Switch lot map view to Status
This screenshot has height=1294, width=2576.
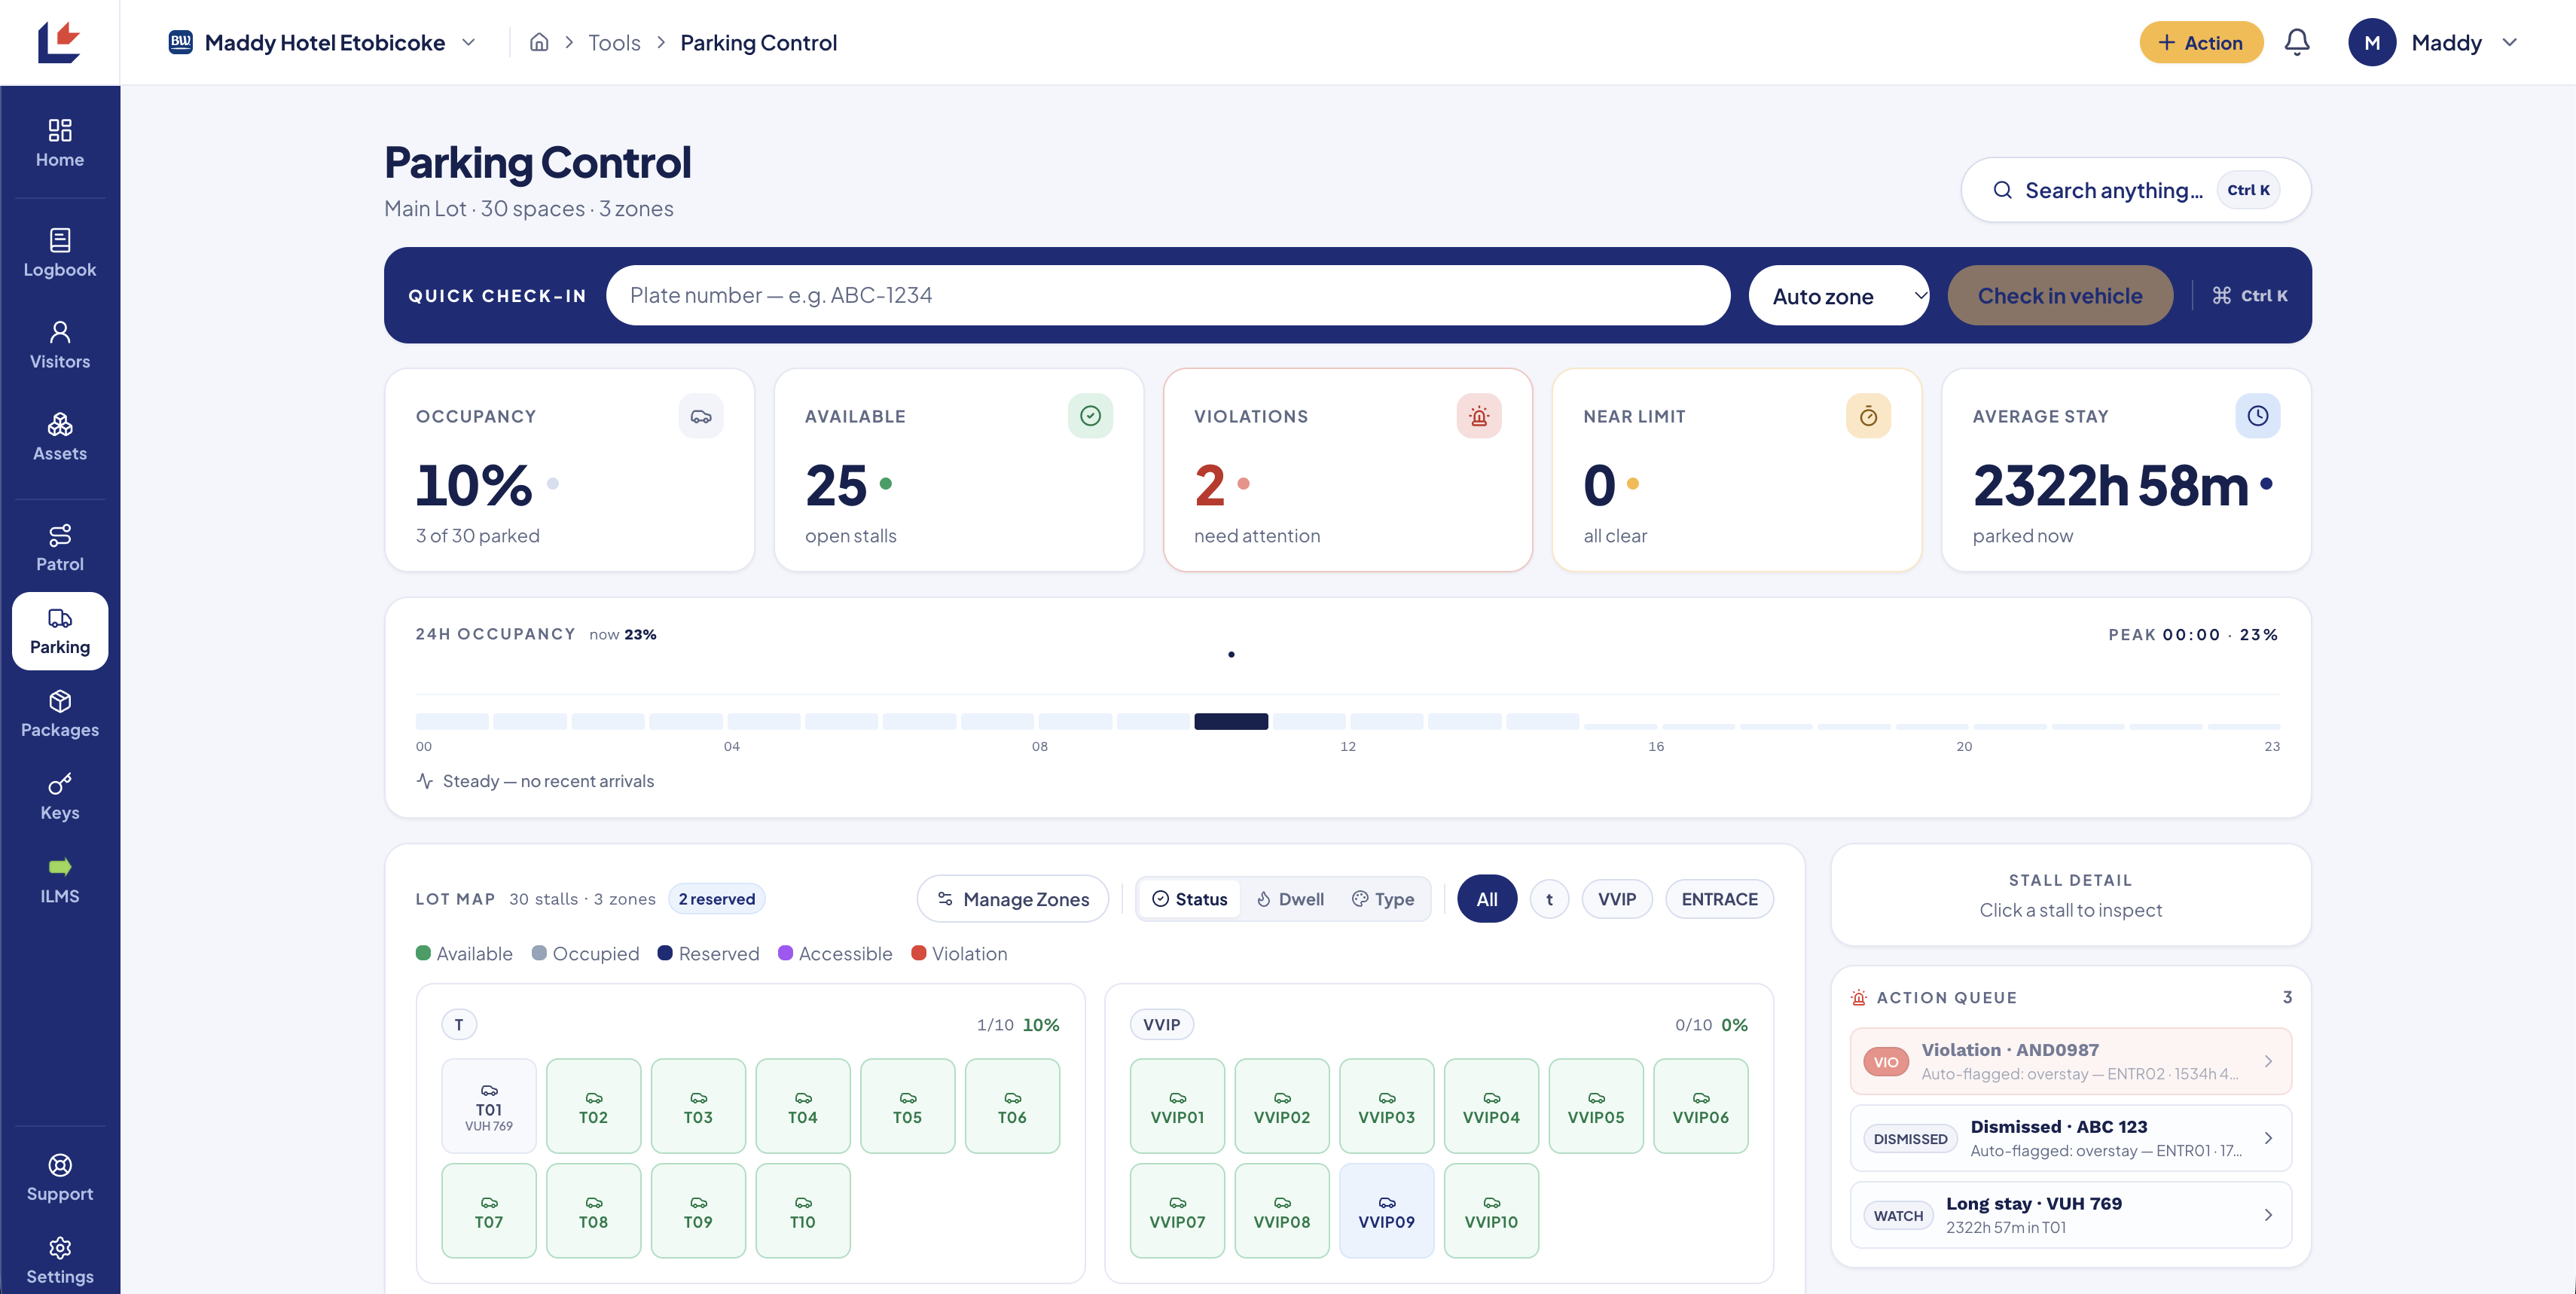pyautogui.click(x=1190, y=899)
